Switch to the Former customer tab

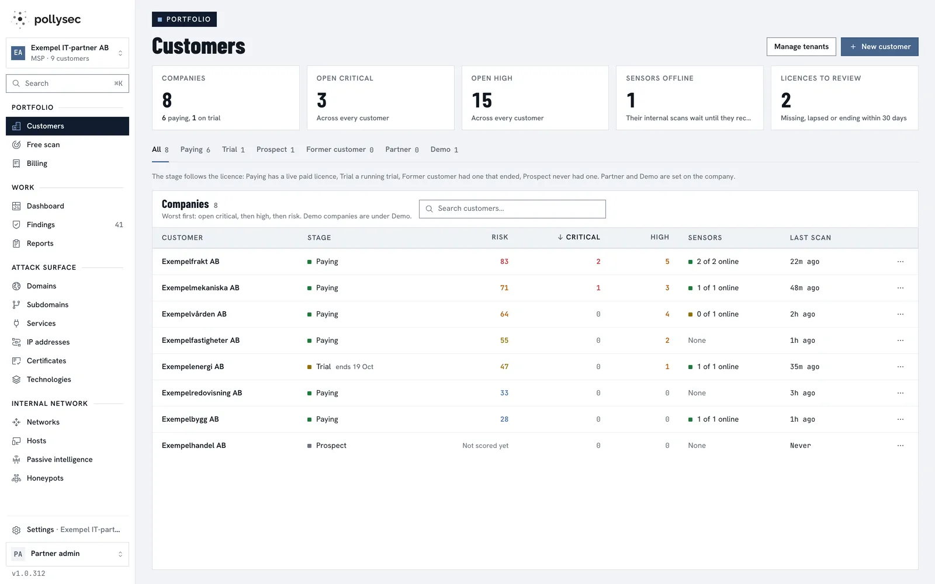[x=340, y=150]
